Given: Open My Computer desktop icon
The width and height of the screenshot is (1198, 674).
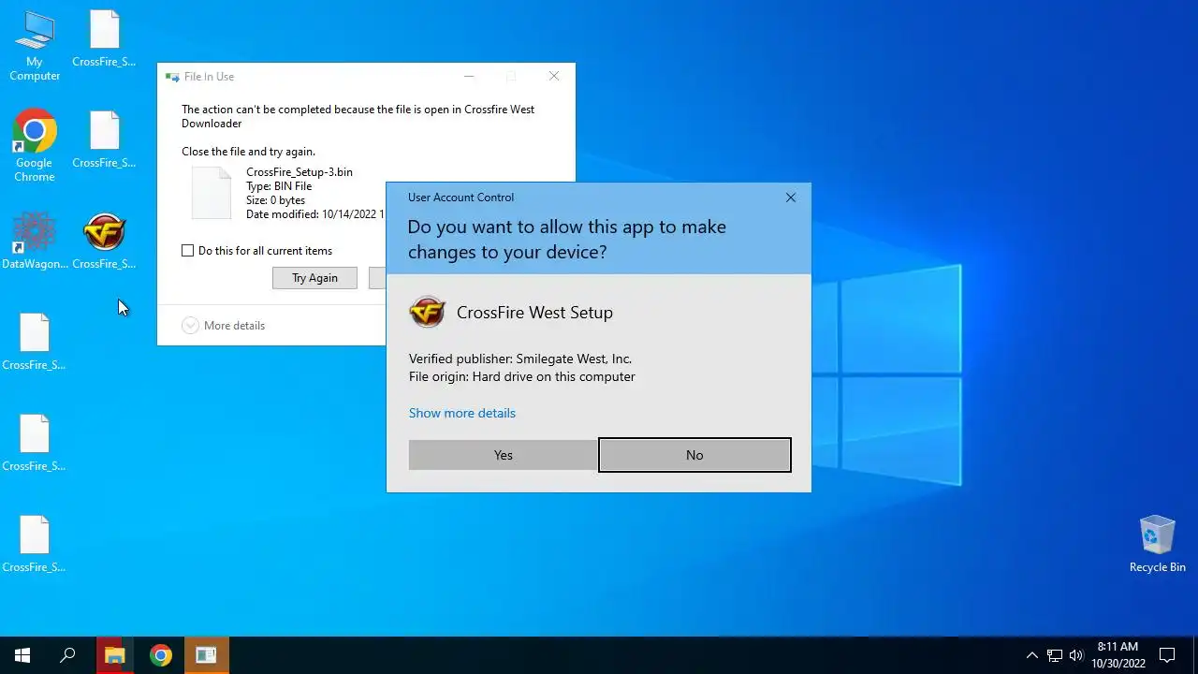Looking at the screenshot, I should 35,45.
